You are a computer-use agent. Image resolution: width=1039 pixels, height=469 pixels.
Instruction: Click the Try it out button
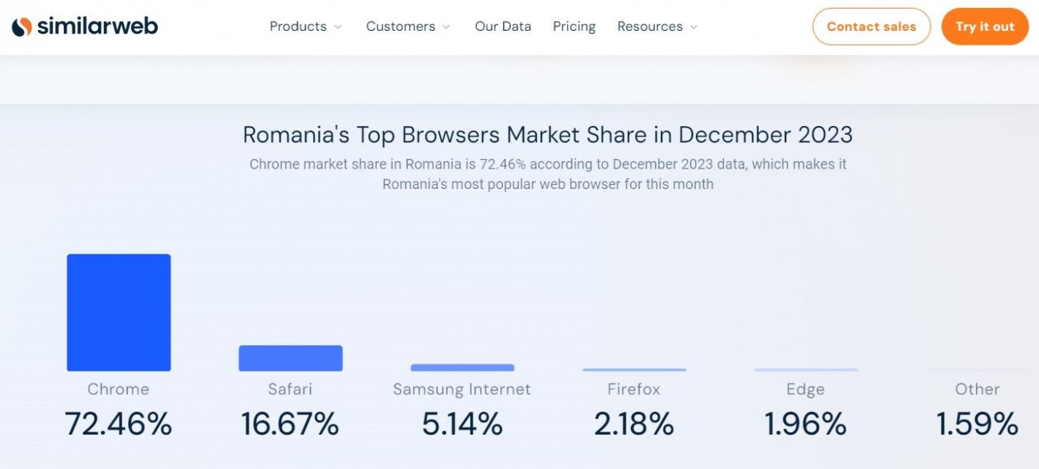985,26
